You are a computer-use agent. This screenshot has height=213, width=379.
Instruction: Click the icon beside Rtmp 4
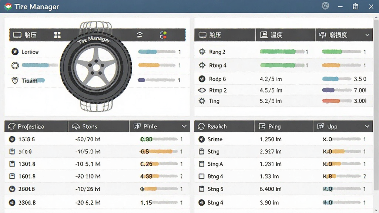202,65
